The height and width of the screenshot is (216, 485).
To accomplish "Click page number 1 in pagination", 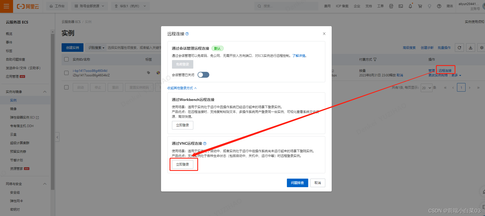I will 461,88.
